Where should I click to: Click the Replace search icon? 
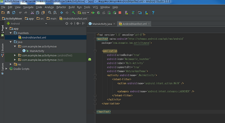pos(55,13)
